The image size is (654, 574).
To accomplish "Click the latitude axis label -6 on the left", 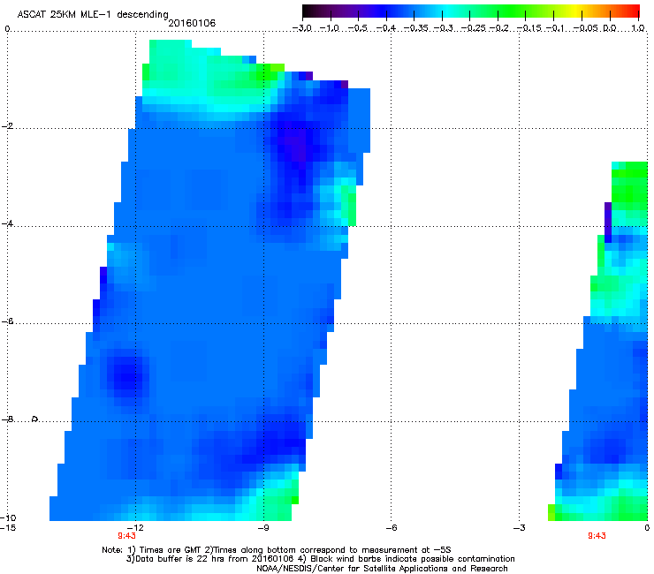I will point(7,321).
